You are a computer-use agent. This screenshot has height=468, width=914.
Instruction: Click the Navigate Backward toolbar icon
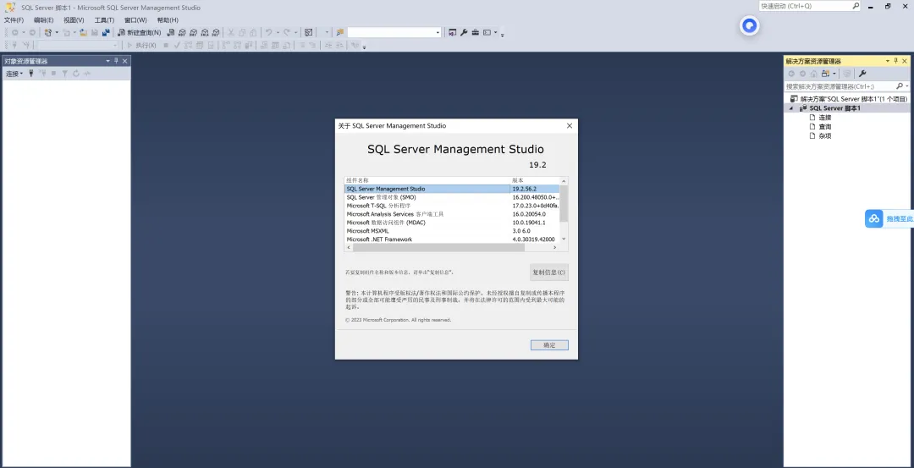pyautogui.click(x=14, y=33)
